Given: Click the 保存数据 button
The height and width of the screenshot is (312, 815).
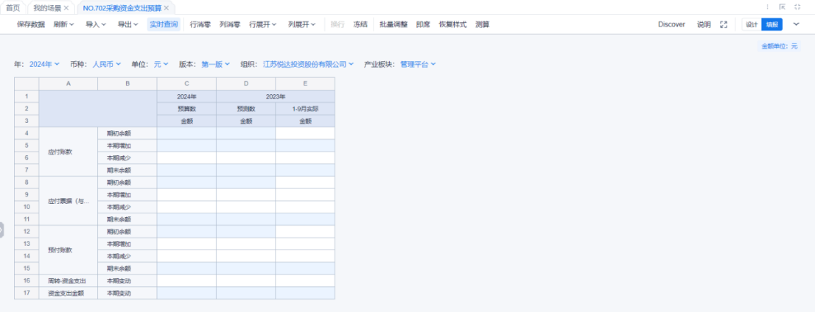Looking at the screenshot, I should [31, 24].
